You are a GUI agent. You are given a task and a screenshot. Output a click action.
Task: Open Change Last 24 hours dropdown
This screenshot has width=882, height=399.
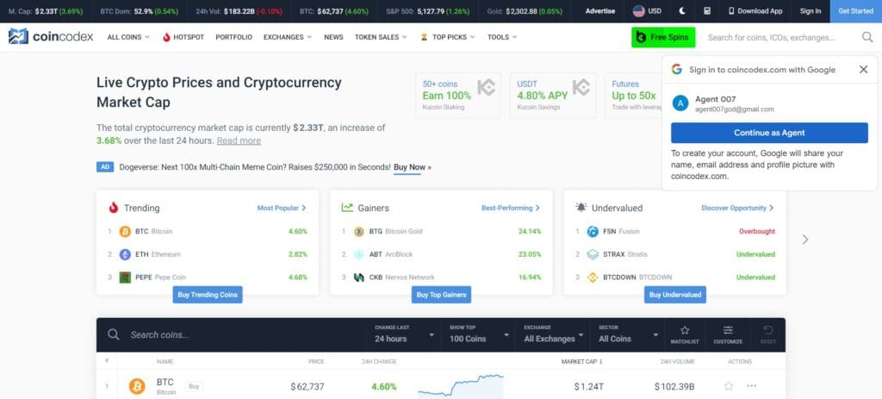point(405,334)
